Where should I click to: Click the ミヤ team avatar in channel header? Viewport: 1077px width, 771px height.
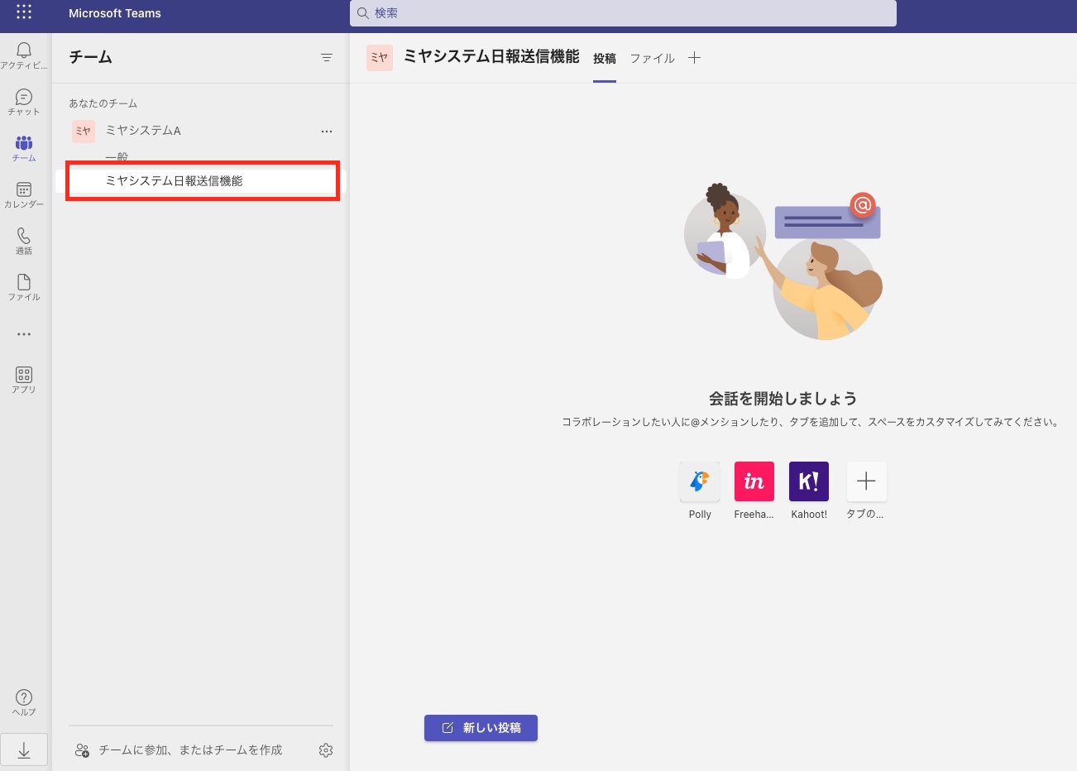379,57
